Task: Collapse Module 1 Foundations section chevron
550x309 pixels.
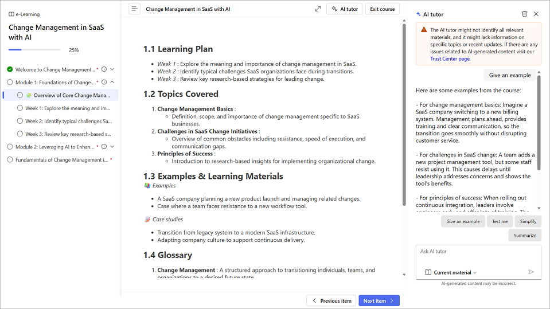Action: [112, 83]
